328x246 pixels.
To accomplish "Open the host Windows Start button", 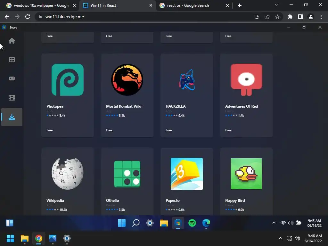I will 10,238.
